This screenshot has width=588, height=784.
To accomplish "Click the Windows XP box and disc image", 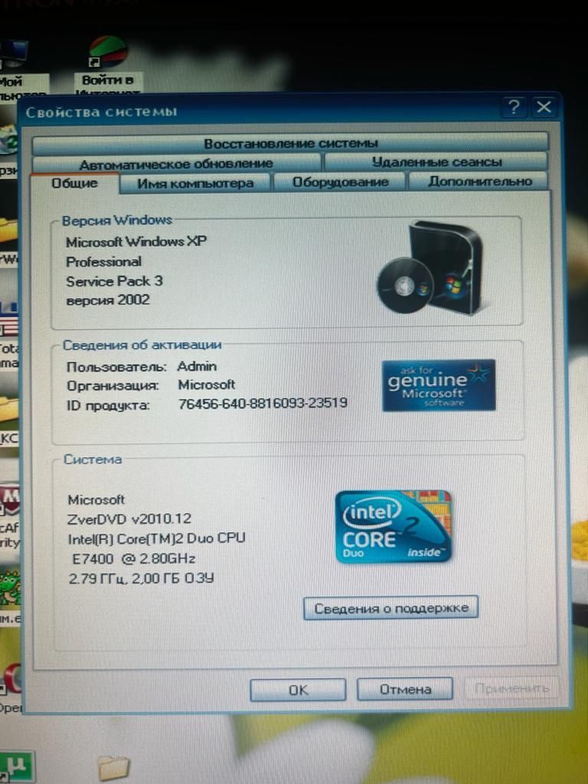I will click(x=431, y=267).
